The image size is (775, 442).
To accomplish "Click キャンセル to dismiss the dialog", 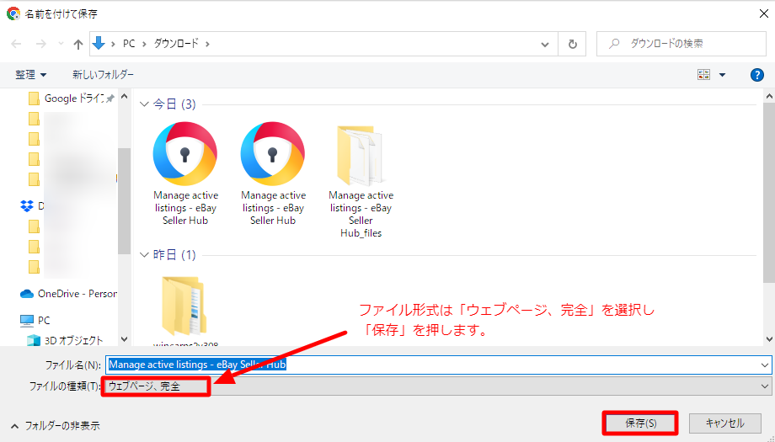I will click(x=725, y=423).
